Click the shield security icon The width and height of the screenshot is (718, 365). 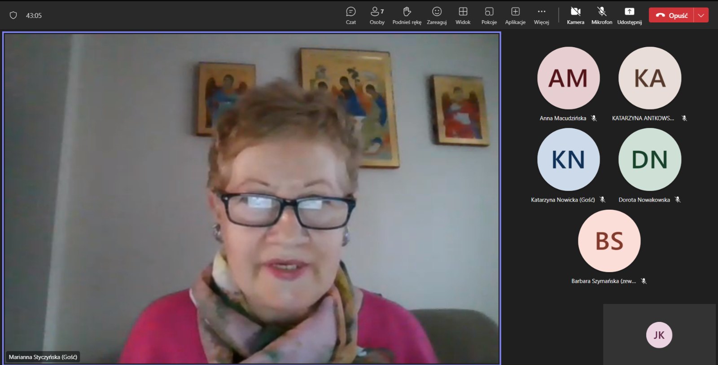tap(13, 15)
